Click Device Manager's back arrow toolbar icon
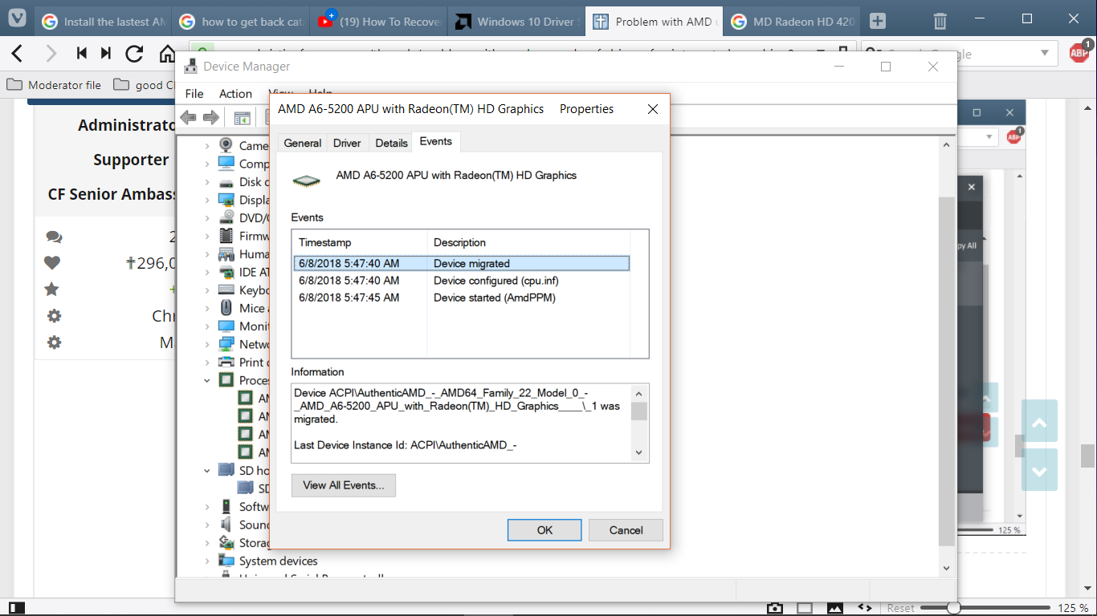The image size is (1097, 616). 189,118
